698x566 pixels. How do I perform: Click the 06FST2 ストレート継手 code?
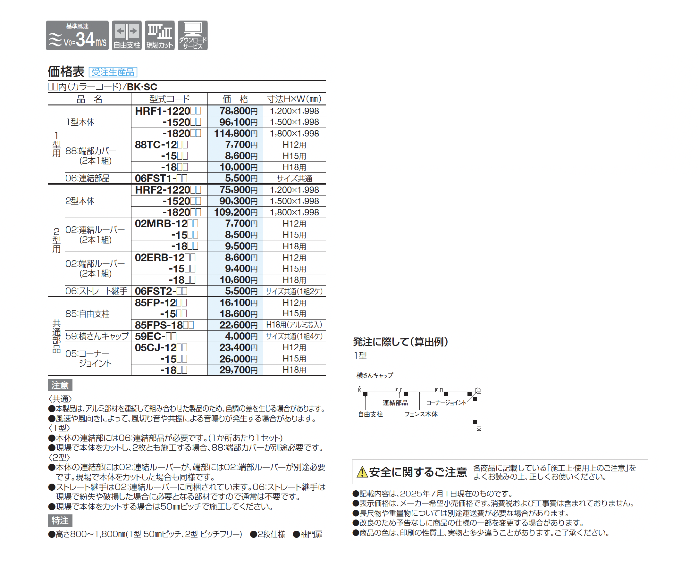(x=161, y=291)
